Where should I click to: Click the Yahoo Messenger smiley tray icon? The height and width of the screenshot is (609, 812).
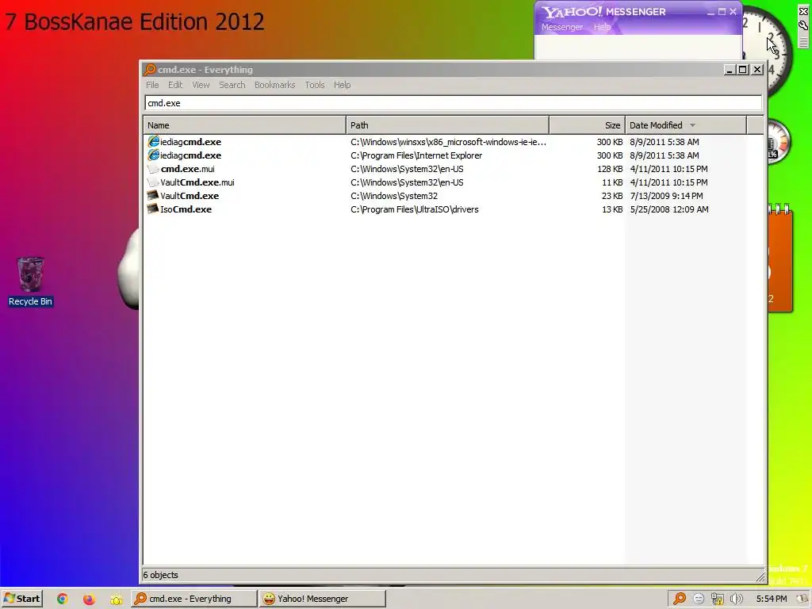click(699, 599)
